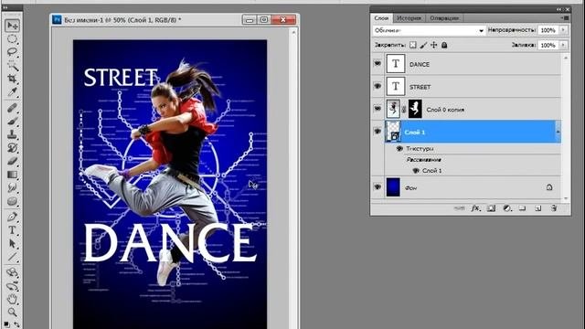Click the fill value field
Image resolution: width=585 pixels, height=329 pixels.
(x=548, y=45)
